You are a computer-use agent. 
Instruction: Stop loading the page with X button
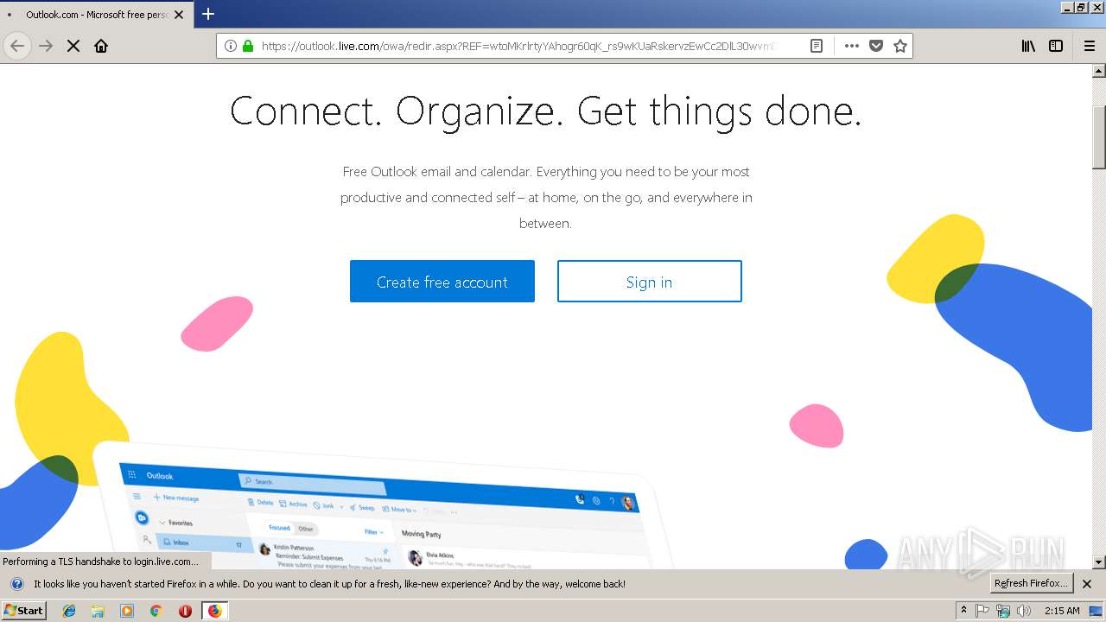point(73,46)
